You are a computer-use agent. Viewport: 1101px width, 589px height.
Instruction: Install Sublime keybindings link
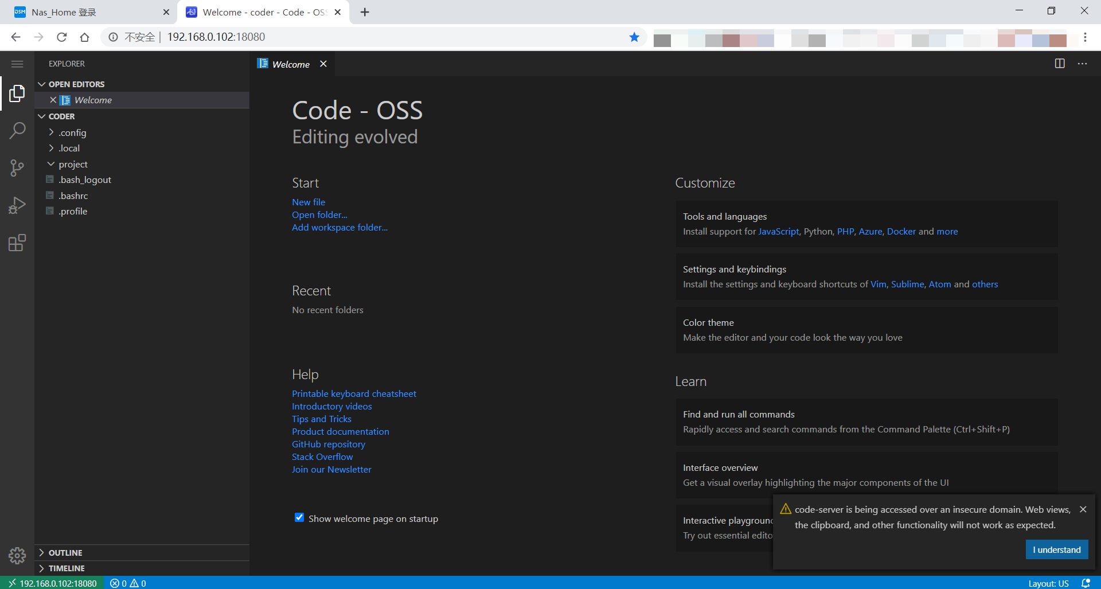(x=907, y=284)
